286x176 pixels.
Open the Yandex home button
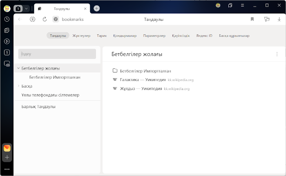pos(32,19)
